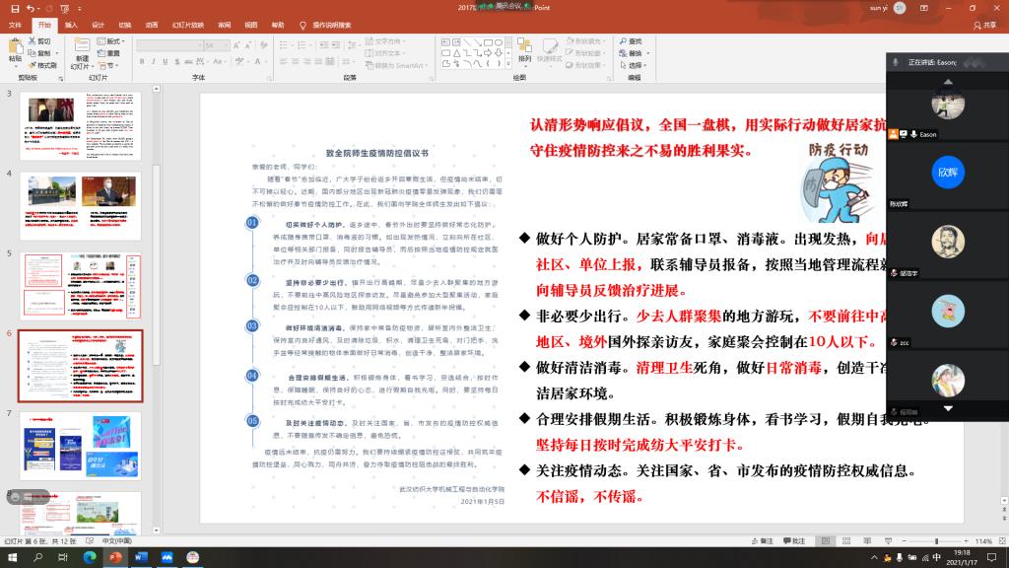Open PowerPoint from the Windows taskbar

click(114, 558)
